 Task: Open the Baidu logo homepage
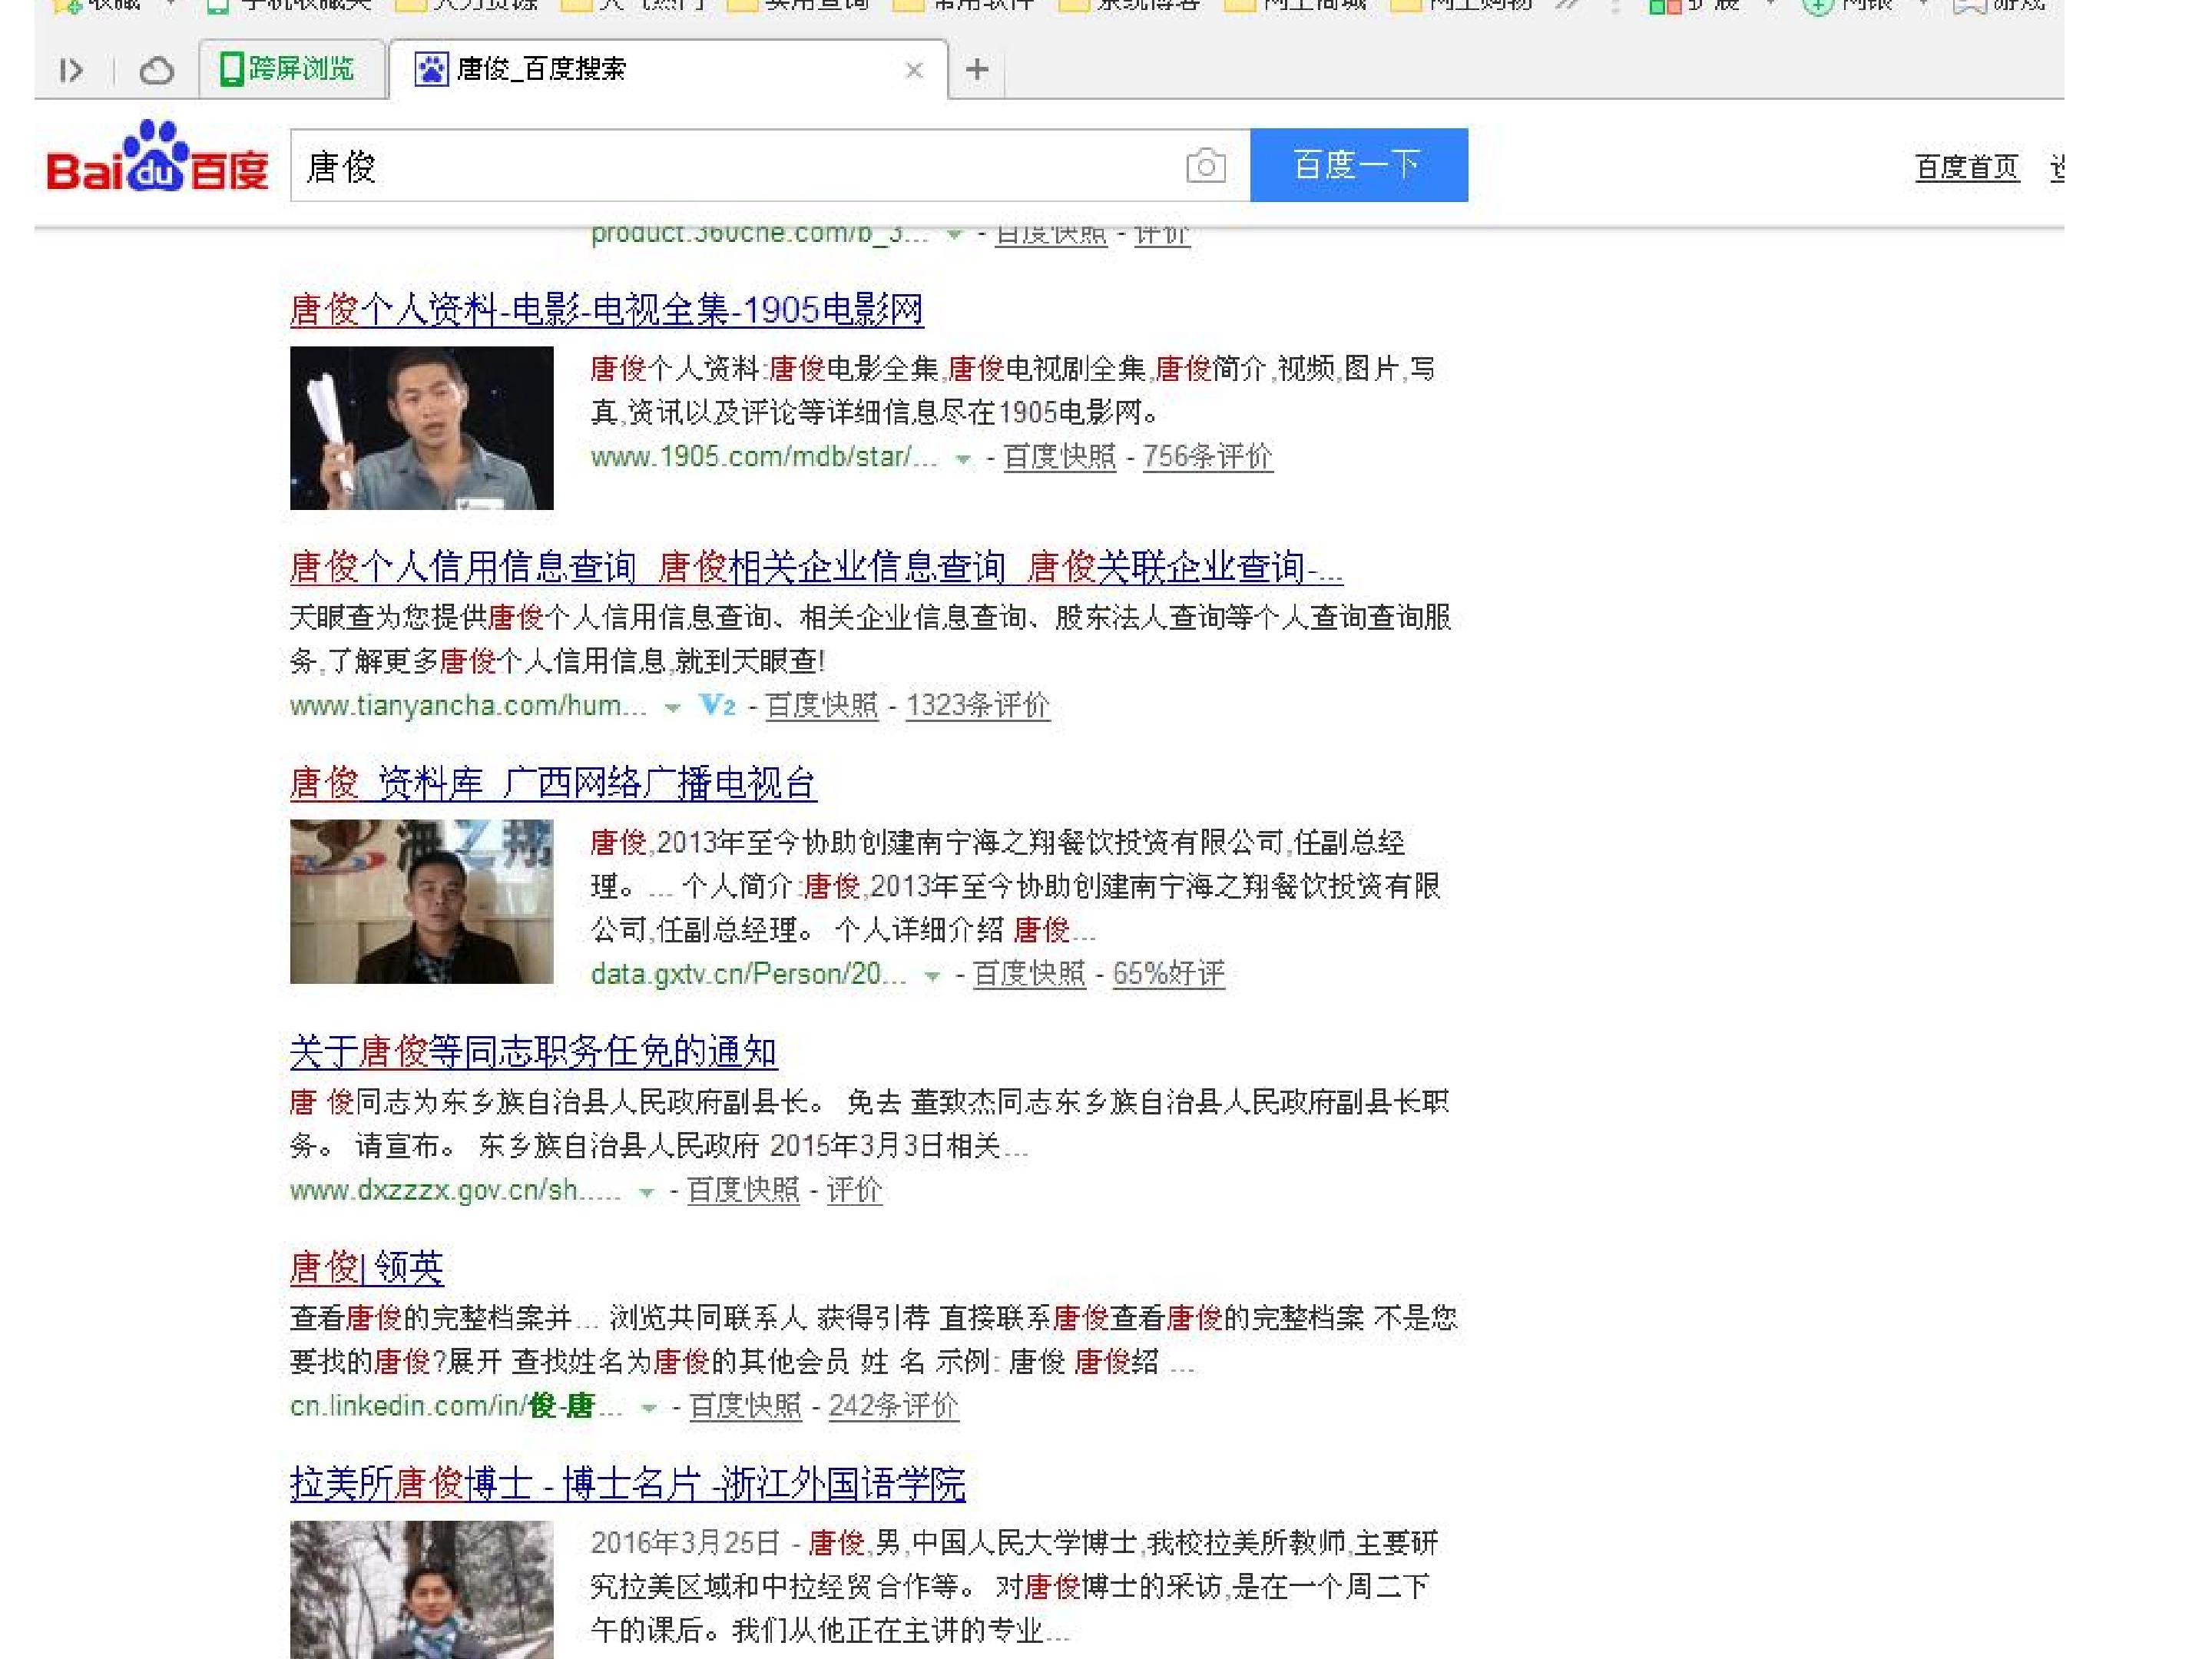157,157
